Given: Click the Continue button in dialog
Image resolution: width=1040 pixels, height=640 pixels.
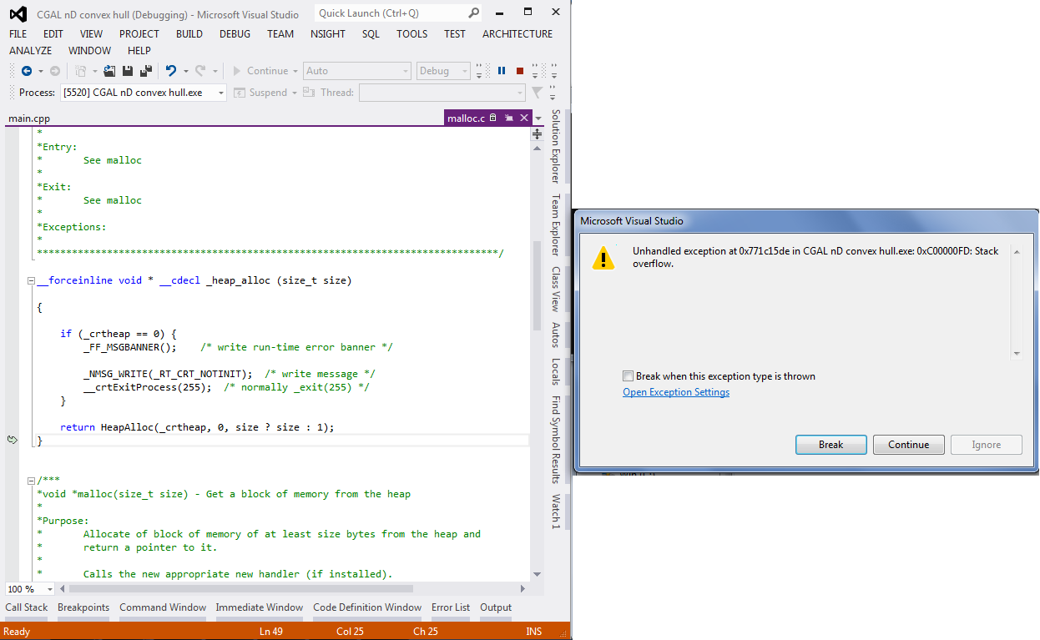Looking at the screenshot, I should pyautogui.click(x=909, y=445).
